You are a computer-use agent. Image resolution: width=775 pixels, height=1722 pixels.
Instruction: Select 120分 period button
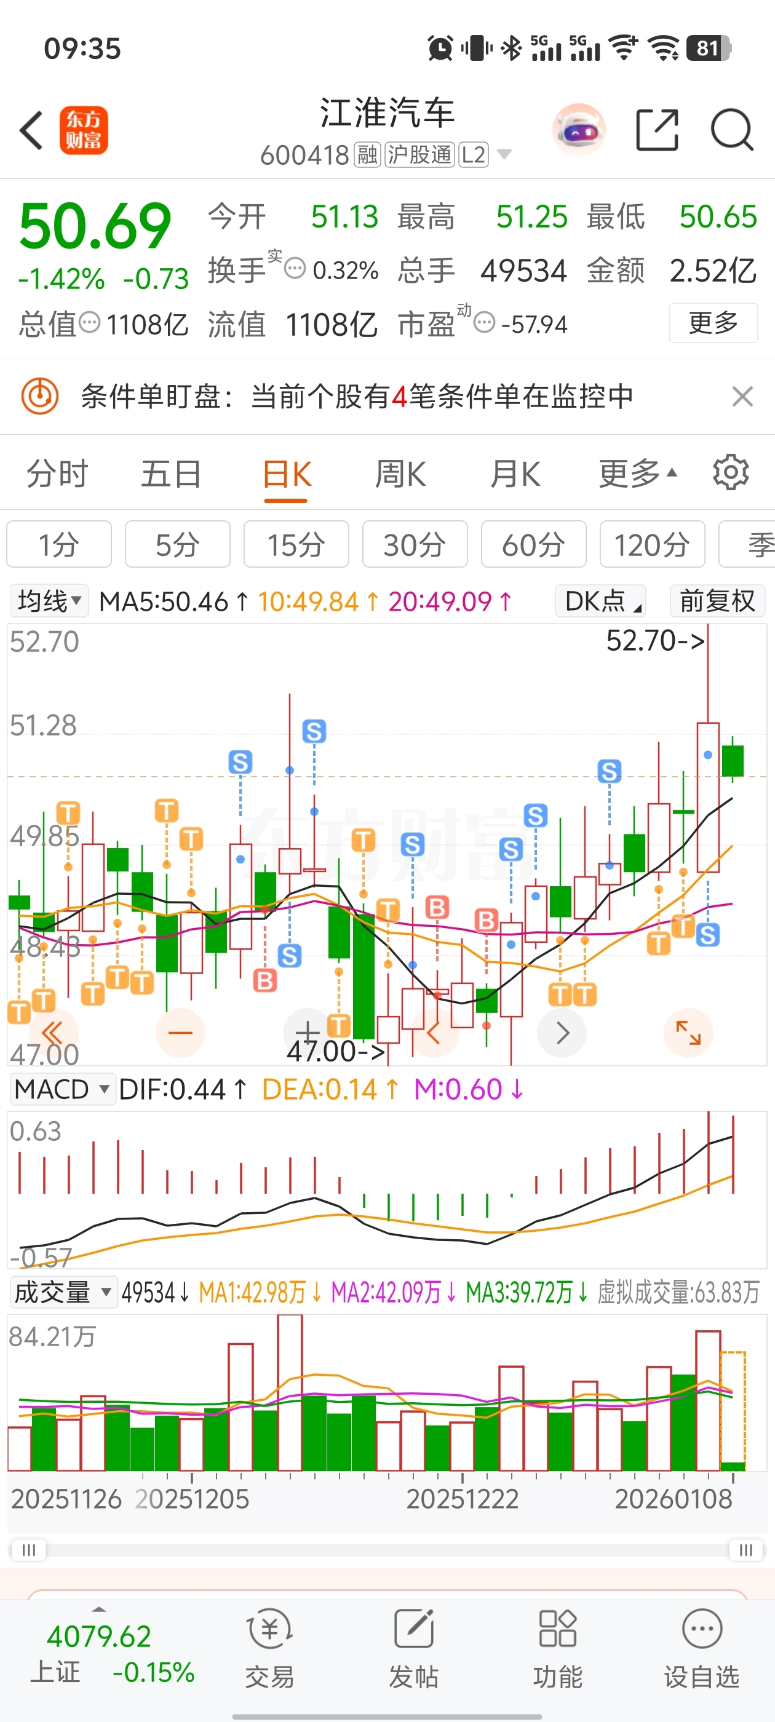(652, 544)
